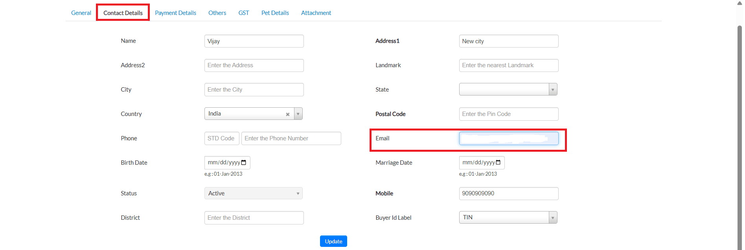Open Birth Date calendar picker icon
The image size is (745, 250).
pyautogui.click(x=244, y=163)
